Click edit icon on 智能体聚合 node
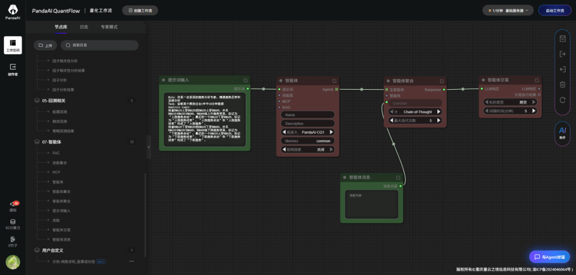 [x=442, y=81]
